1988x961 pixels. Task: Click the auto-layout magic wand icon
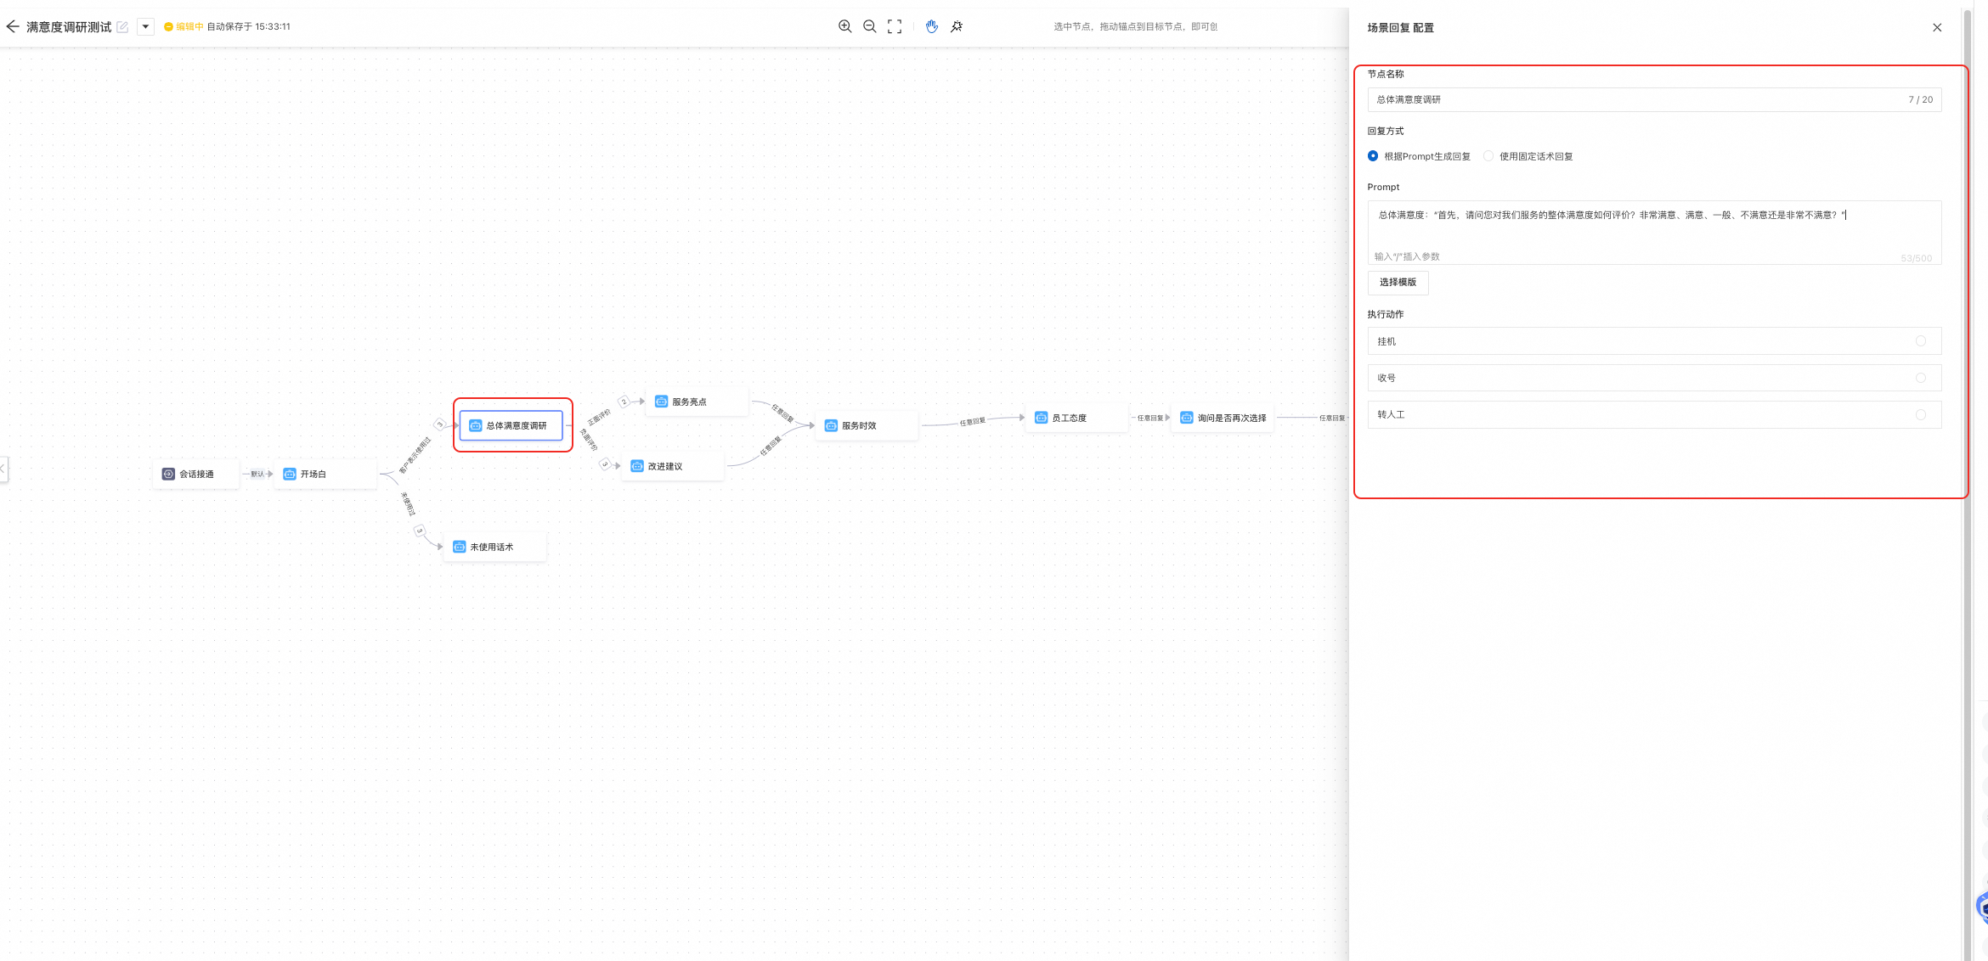pyautogui.click(x=957, y=26)
